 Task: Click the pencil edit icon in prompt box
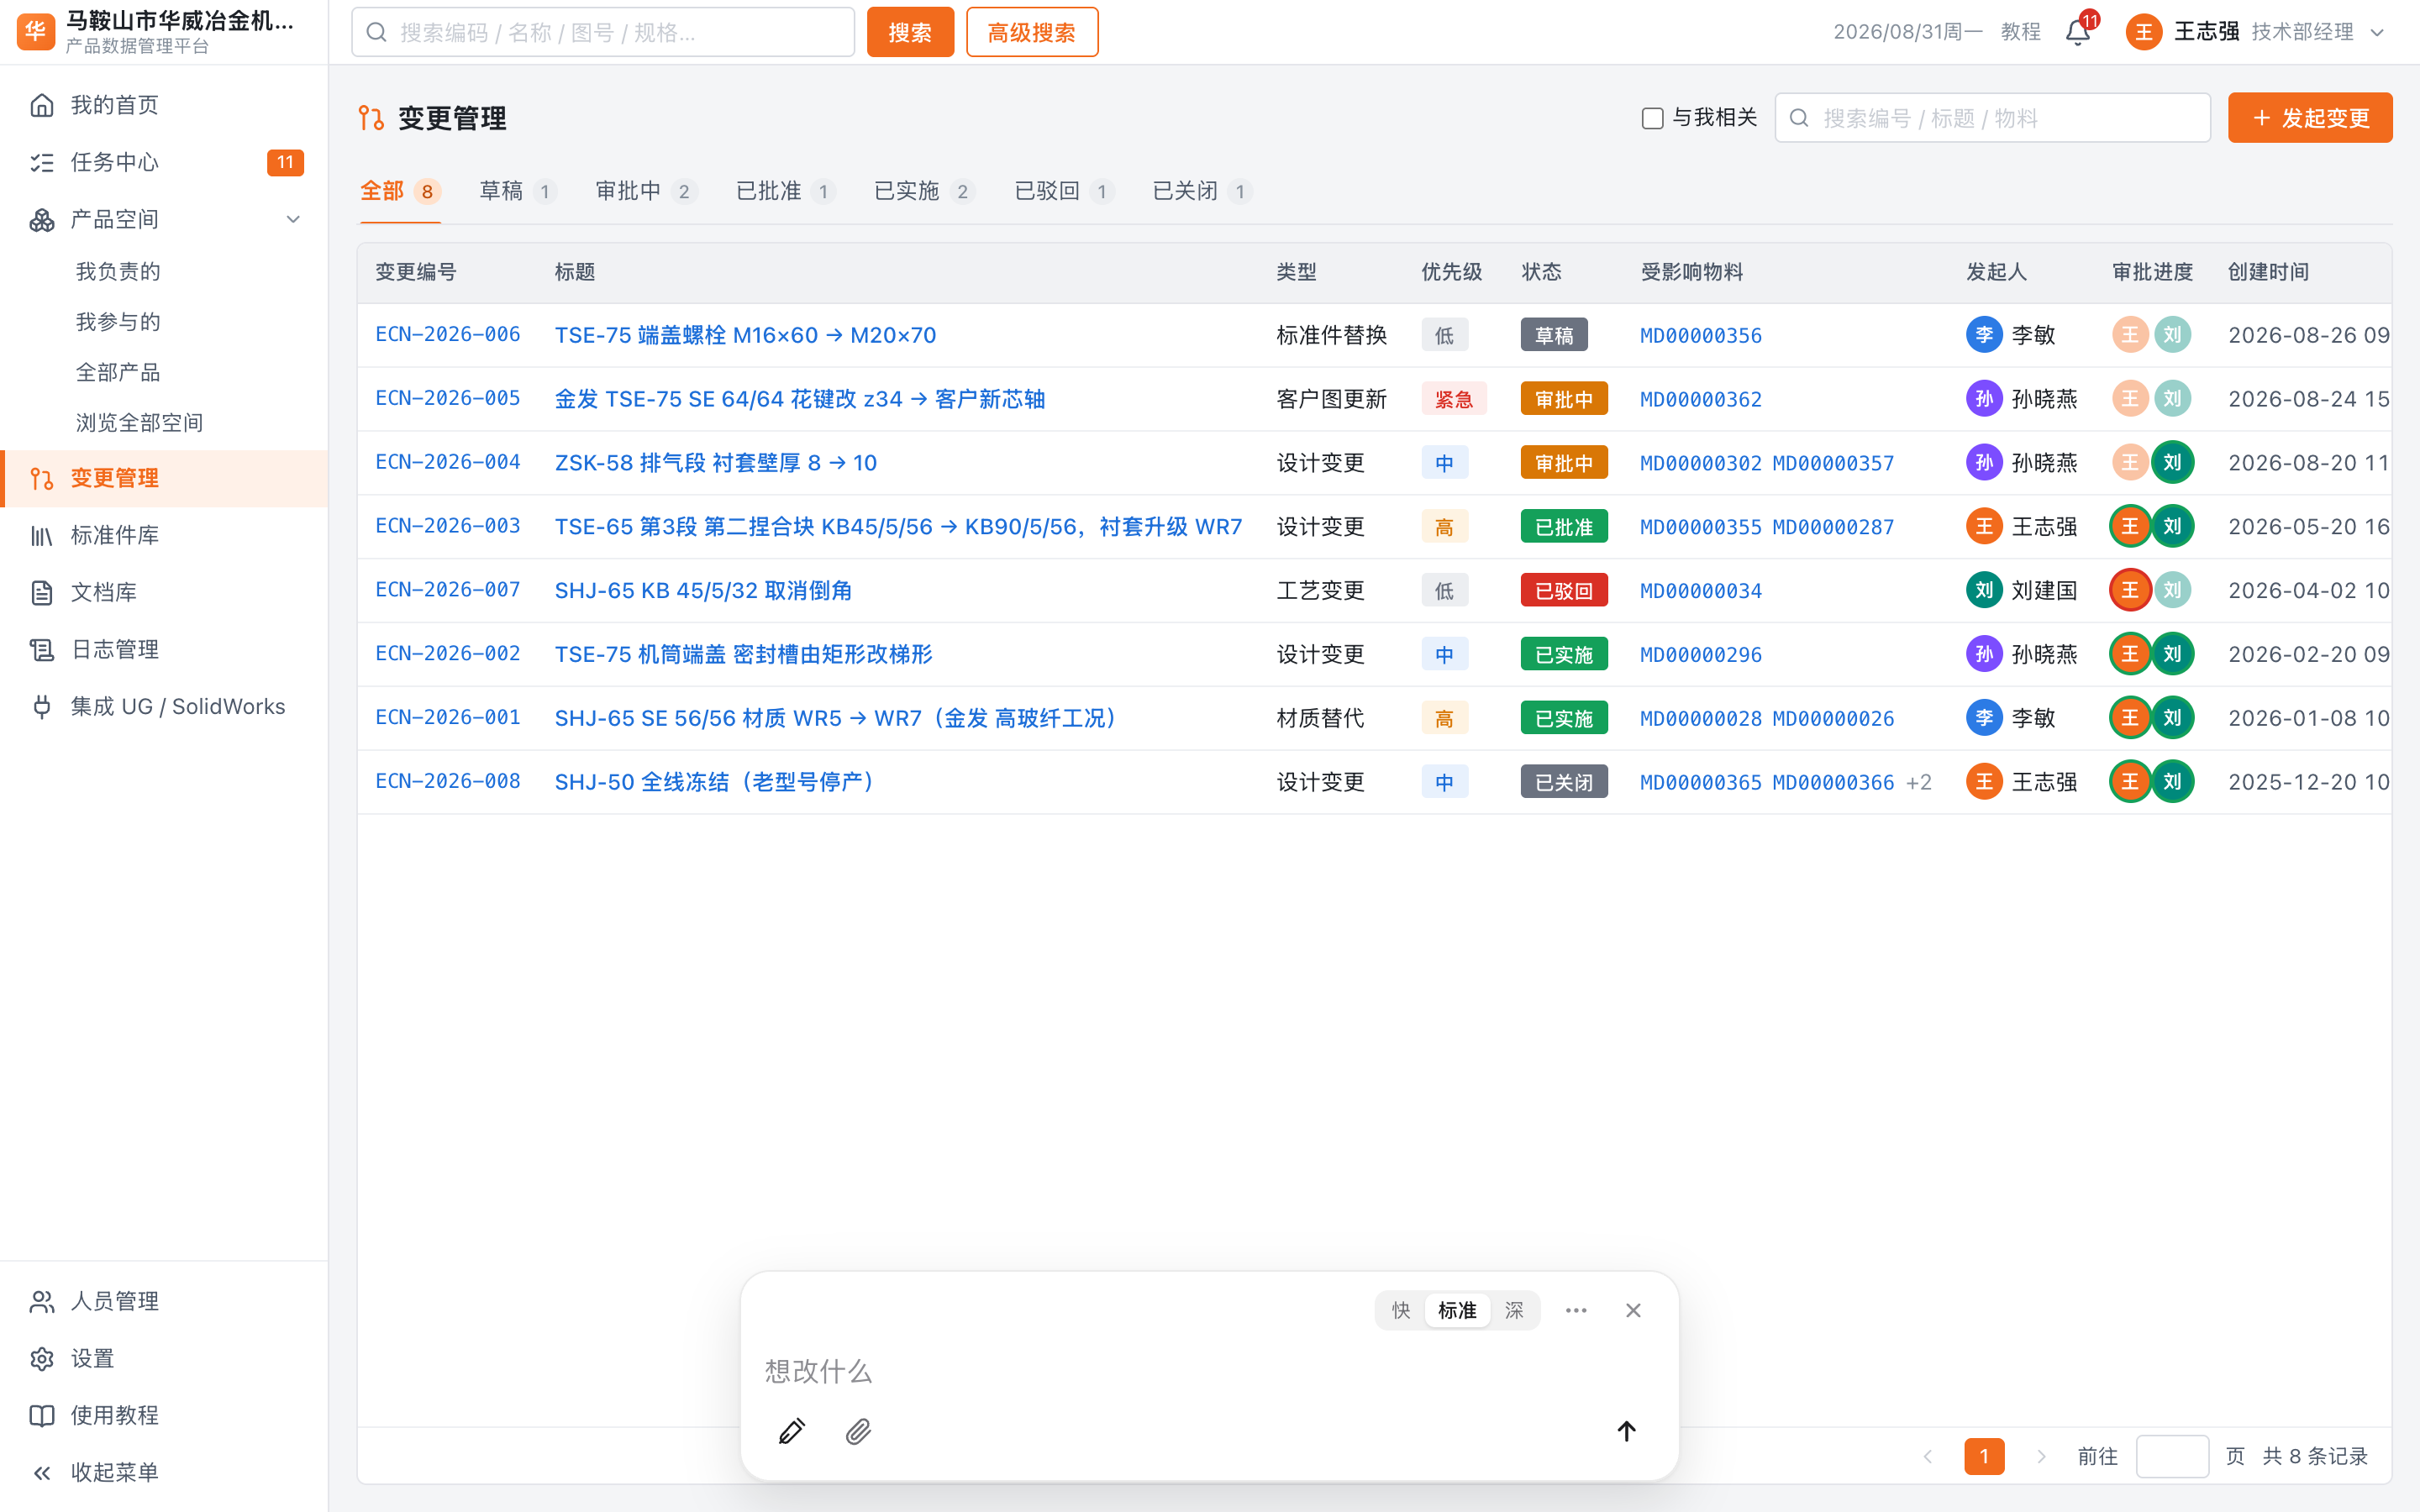pos(791,1431)
